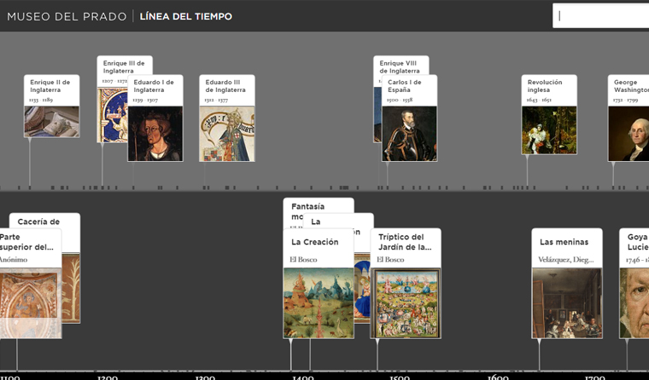Open the La Creación card title

tap(315, 242)
